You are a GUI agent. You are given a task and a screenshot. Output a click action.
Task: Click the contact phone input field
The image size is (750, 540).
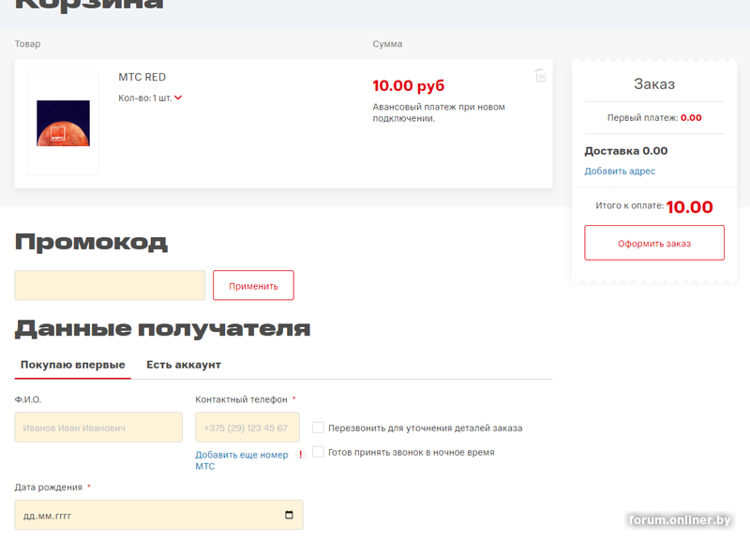pos(247,427)
